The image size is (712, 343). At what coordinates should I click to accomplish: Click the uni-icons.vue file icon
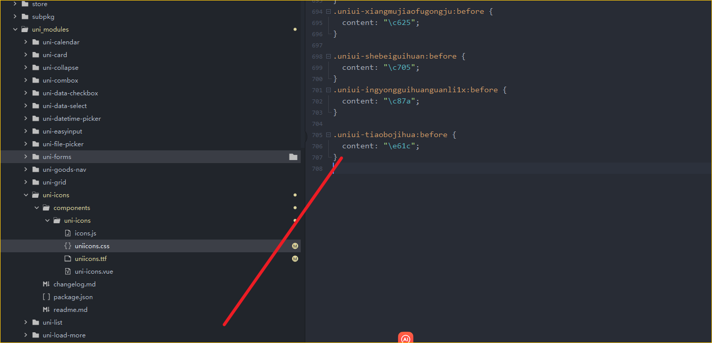[x=68, y=272]
